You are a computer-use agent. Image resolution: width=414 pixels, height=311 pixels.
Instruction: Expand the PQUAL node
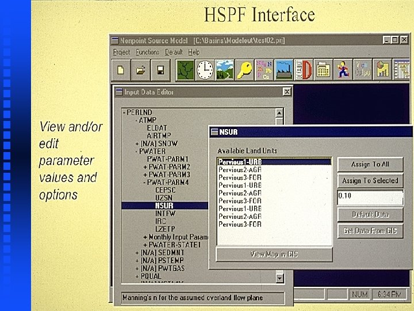[x=137, y=276]
